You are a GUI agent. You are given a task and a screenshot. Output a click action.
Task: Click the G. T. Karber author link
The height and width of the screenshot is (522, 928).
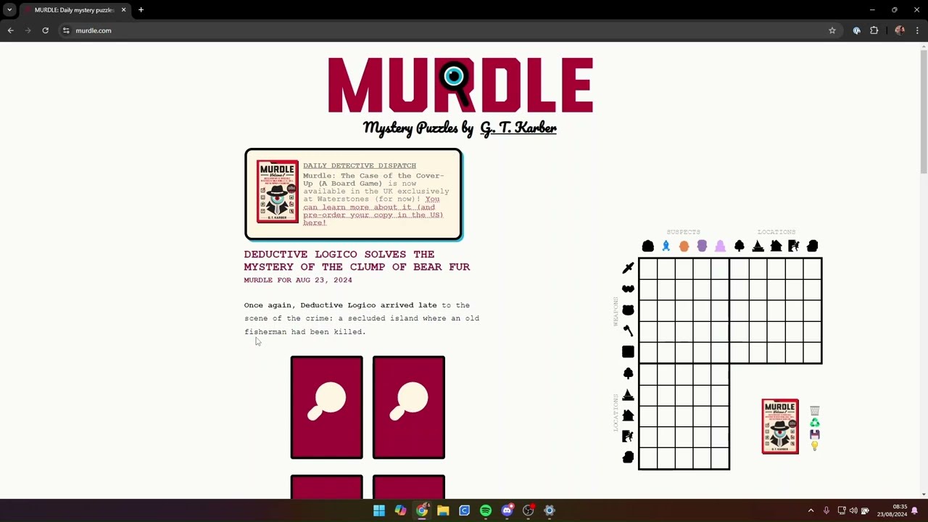pos(518,128)
